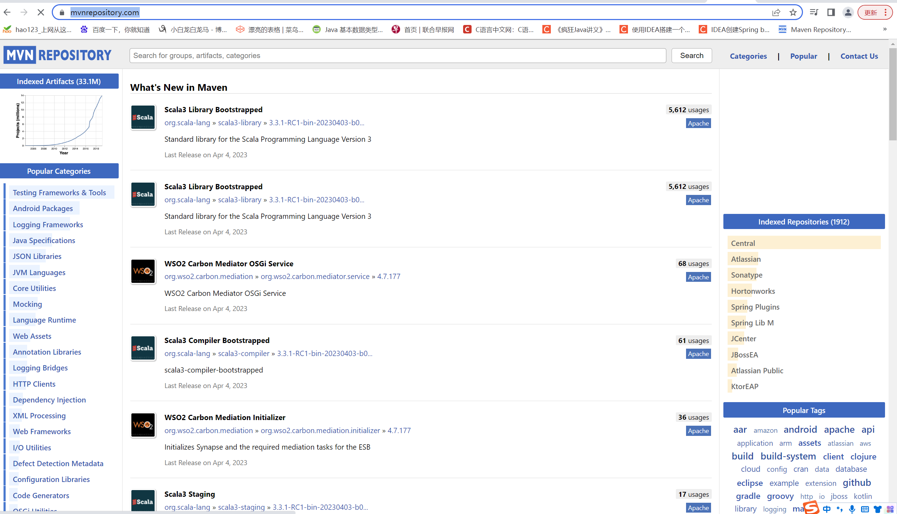This screenshot has height=514, width=897.
Task: Bookmark this page with star icon
Action: click(x=793, y=12)
